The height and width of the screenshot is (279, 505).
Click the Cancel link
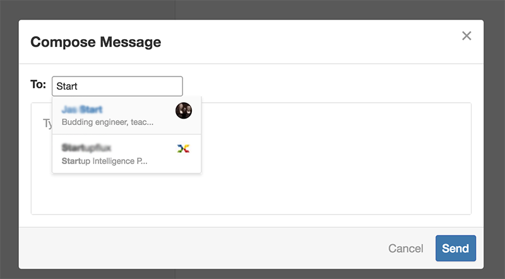coord(405,248)
